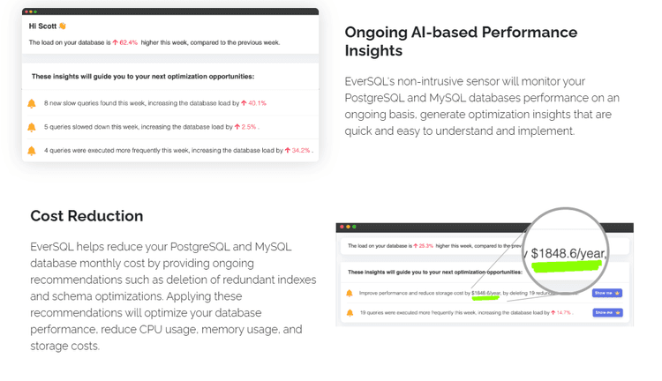Click the red close dot on the "Hi Scott" window

pos(26,11)
